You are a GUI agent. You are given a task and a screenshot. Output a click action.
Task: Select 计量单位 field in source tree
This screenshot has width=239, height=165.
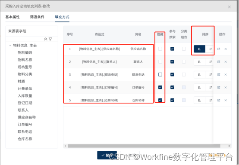click(25, 89)
